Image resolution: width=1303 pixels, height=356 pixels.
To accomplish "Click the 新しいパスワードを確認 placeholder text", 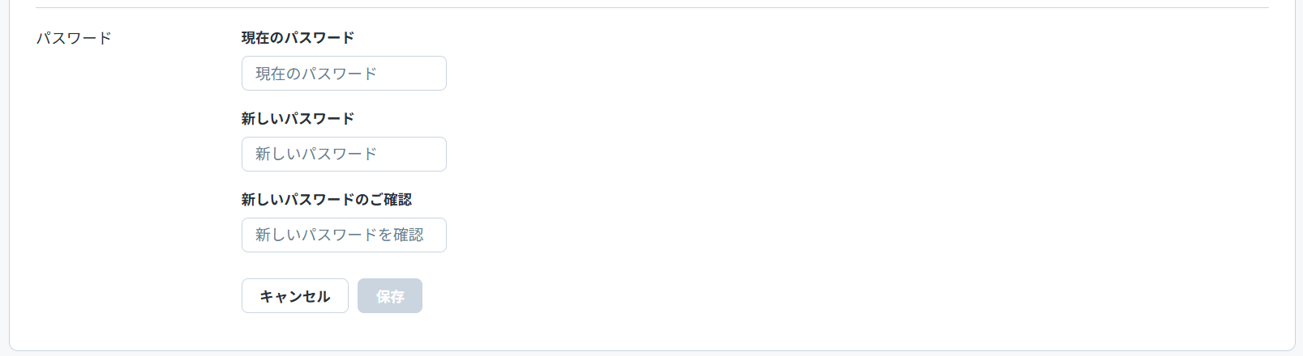I will click(339, 235).
